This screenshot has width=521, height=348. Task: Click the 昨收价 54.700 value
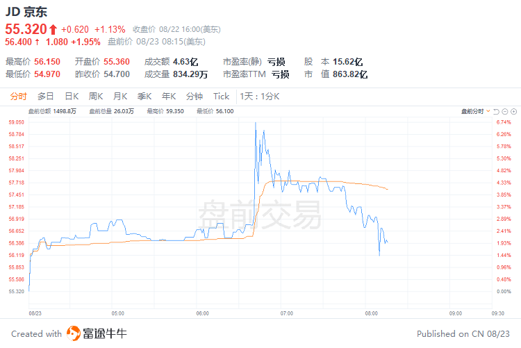tap(116, 74)
